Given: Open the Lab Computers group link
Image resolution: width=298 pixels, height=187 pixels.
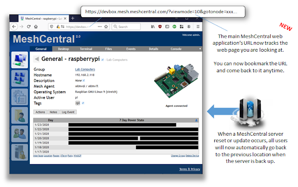Looking at the screenshot, I should (85, 69).
